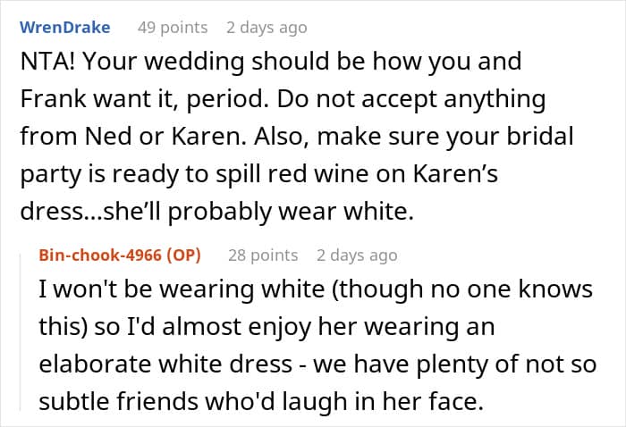
Task: Open the timestamp on WrenDrake's comment
Action: point(266,27)
